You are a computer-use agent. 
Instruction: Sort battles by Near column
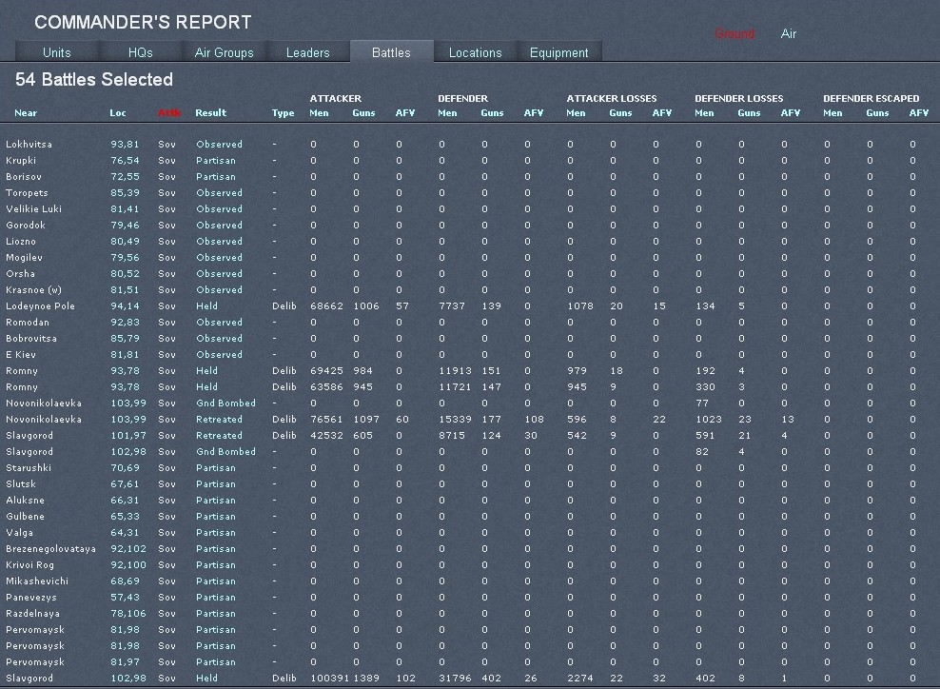click(26, 113)
